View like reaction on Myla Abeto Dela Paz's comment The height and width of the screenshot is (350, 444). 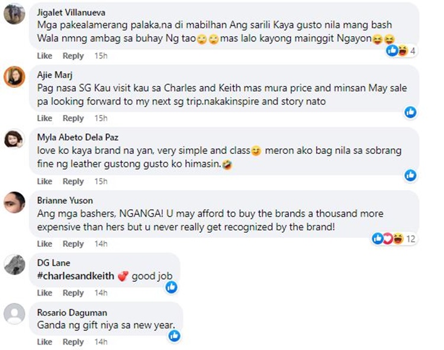[x=410, y=175]
